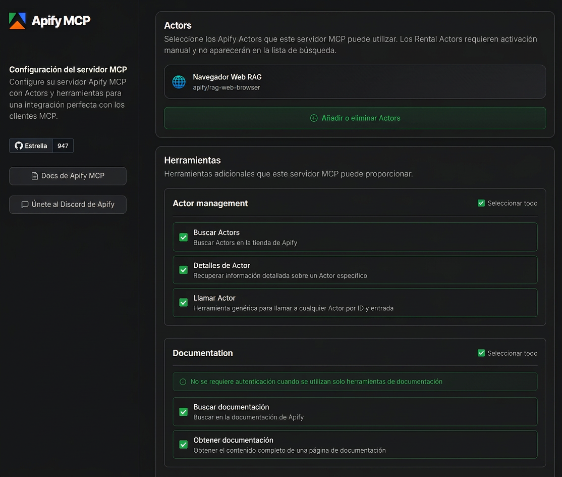This screenshot has width=562, height=477.
Task: Uncheck the Llamar Actor checkbox
Action: click(x=184, y=303)
